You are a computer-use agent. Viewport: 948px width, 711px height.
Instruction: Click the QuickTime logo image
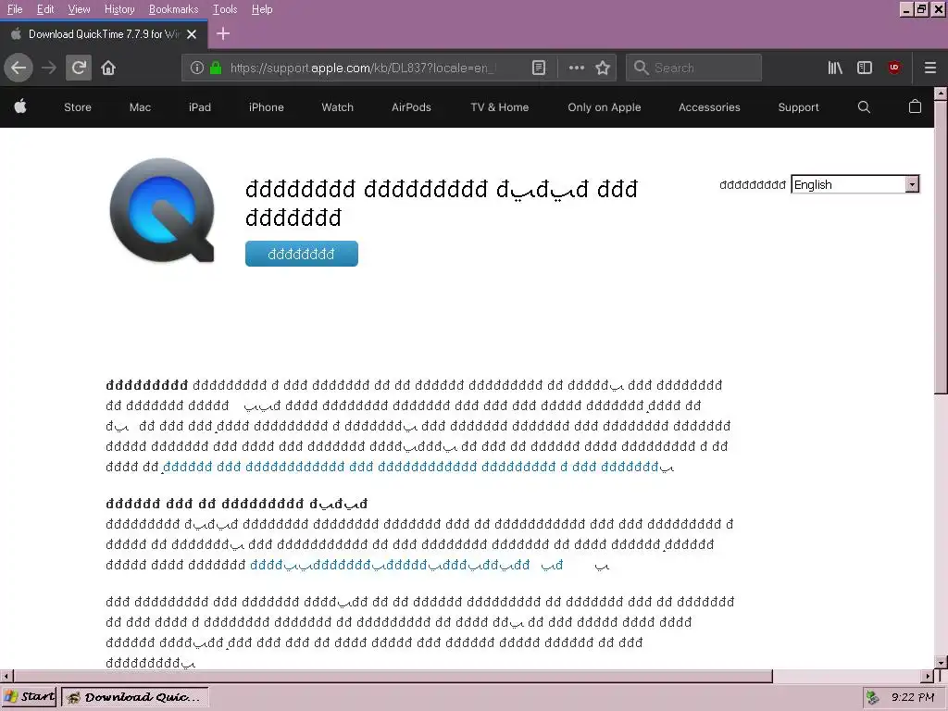point(162,210)
